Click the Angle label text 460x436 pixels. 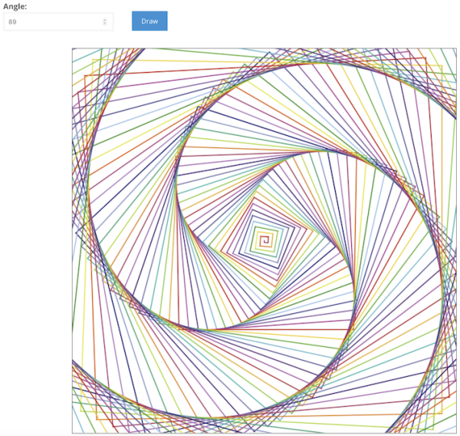[x=15, y=6]
